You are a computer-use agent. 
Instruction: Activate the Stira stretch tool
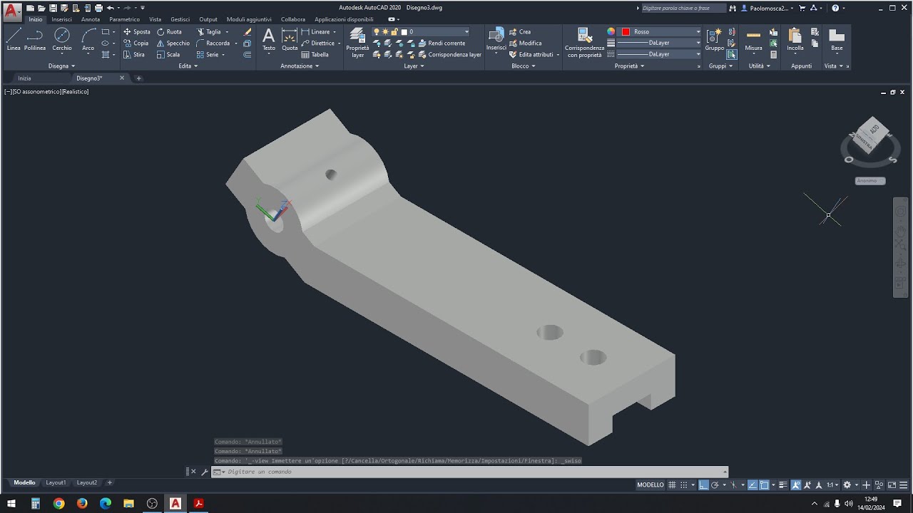(x=134, y=55)
